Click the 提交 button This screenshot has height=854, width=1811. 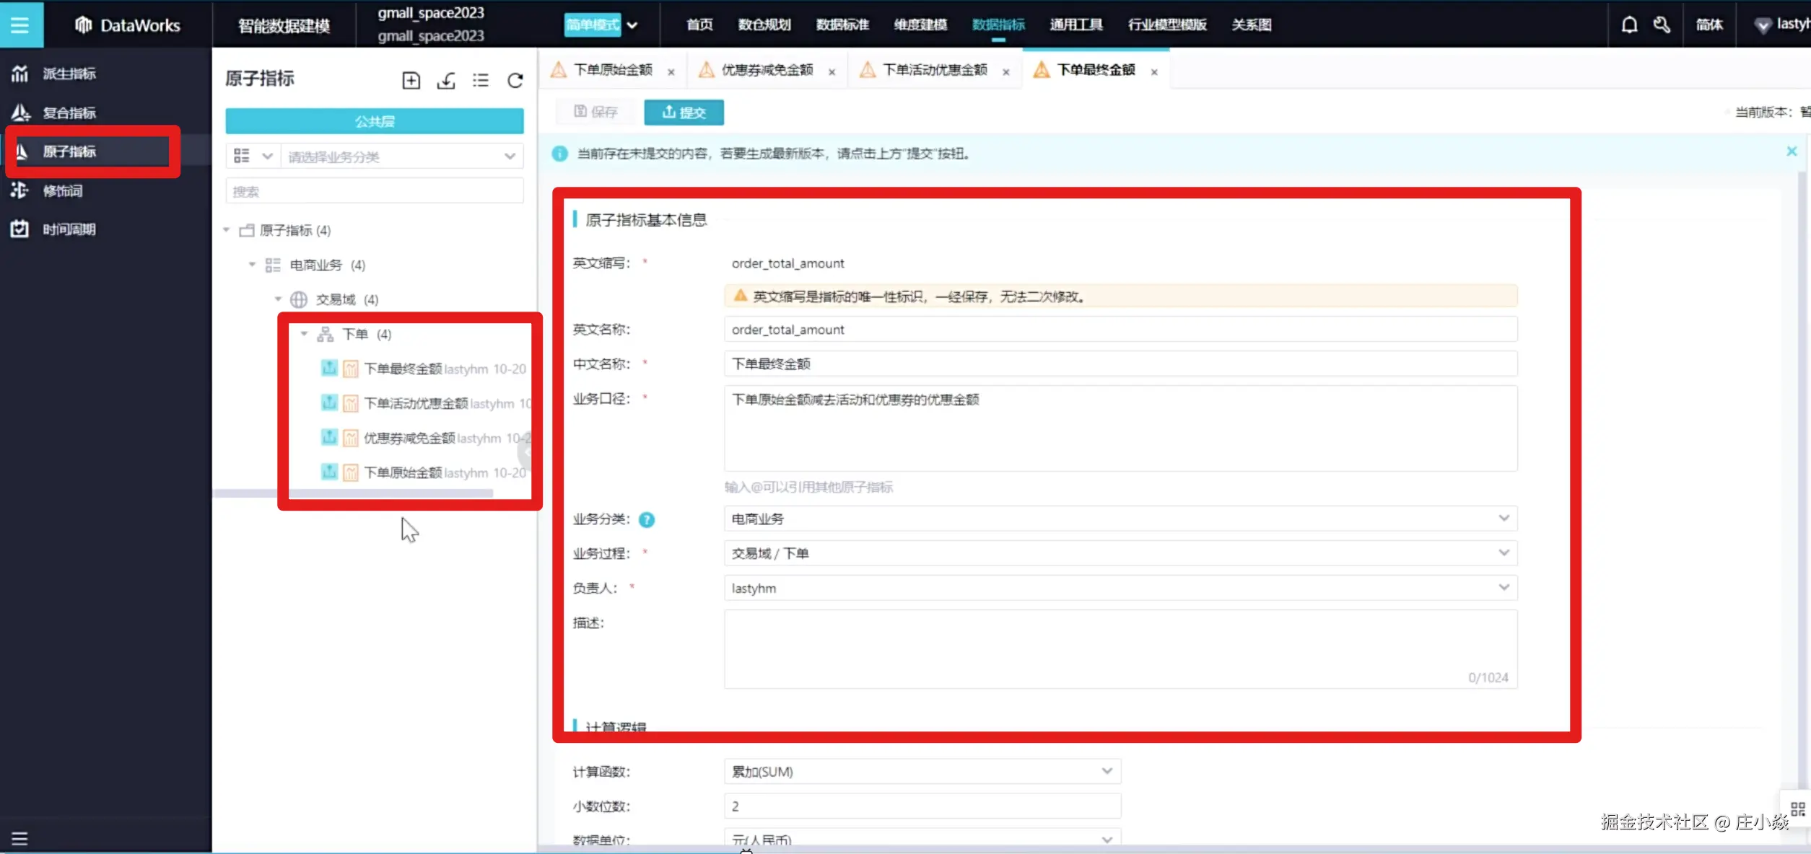click(684, 113)
